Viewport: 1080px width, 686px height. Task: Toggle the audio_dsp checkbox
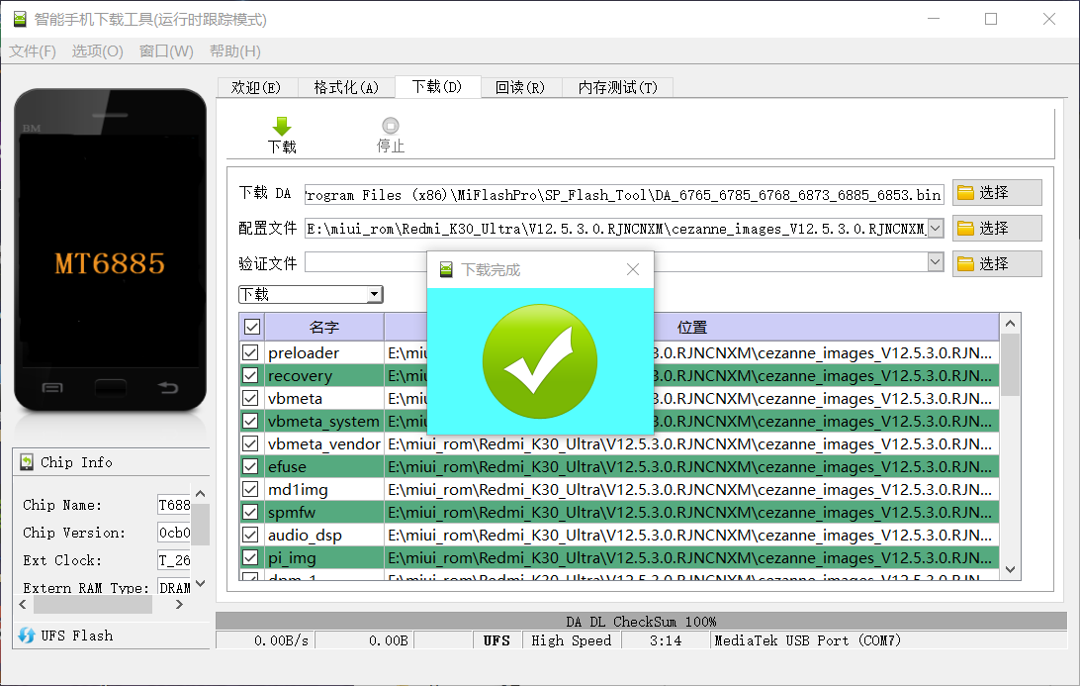click(250, 535)
